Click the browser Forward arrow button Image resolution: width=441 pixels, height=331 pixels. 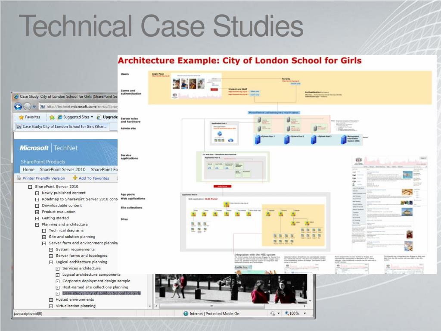pyautogui.click(x=27, y=106)
